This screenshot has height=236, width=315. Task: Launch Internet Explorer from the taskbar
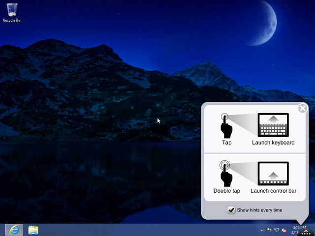coord(14,230)
